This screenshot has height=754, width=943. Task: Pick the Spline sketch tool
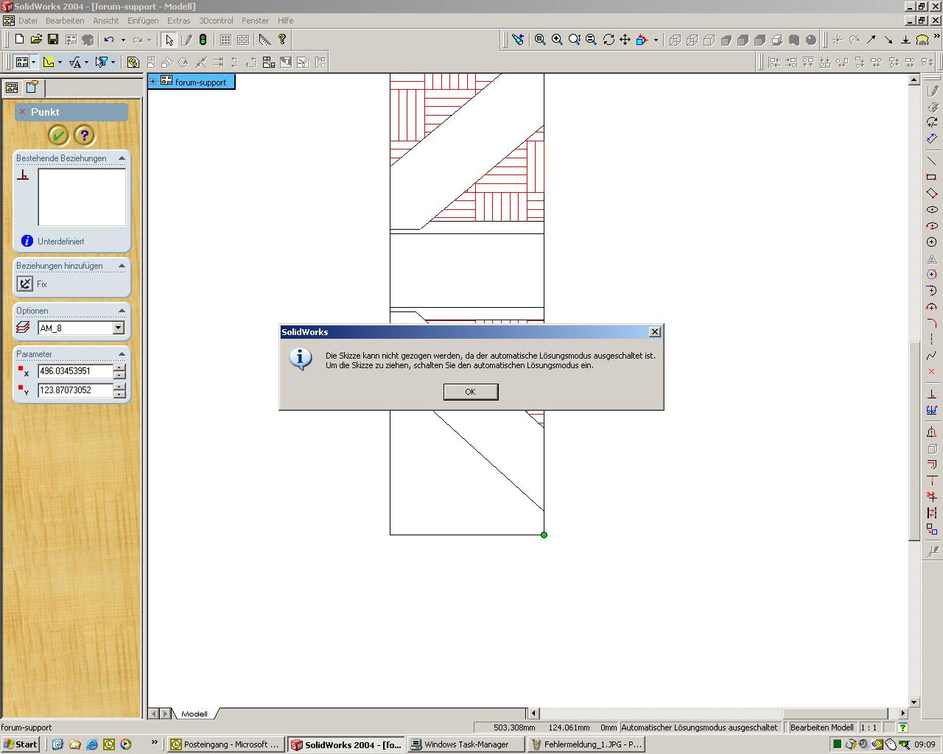coord(932,355)
